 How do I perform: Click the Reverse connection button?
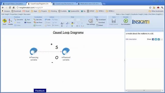click(37, 25)
